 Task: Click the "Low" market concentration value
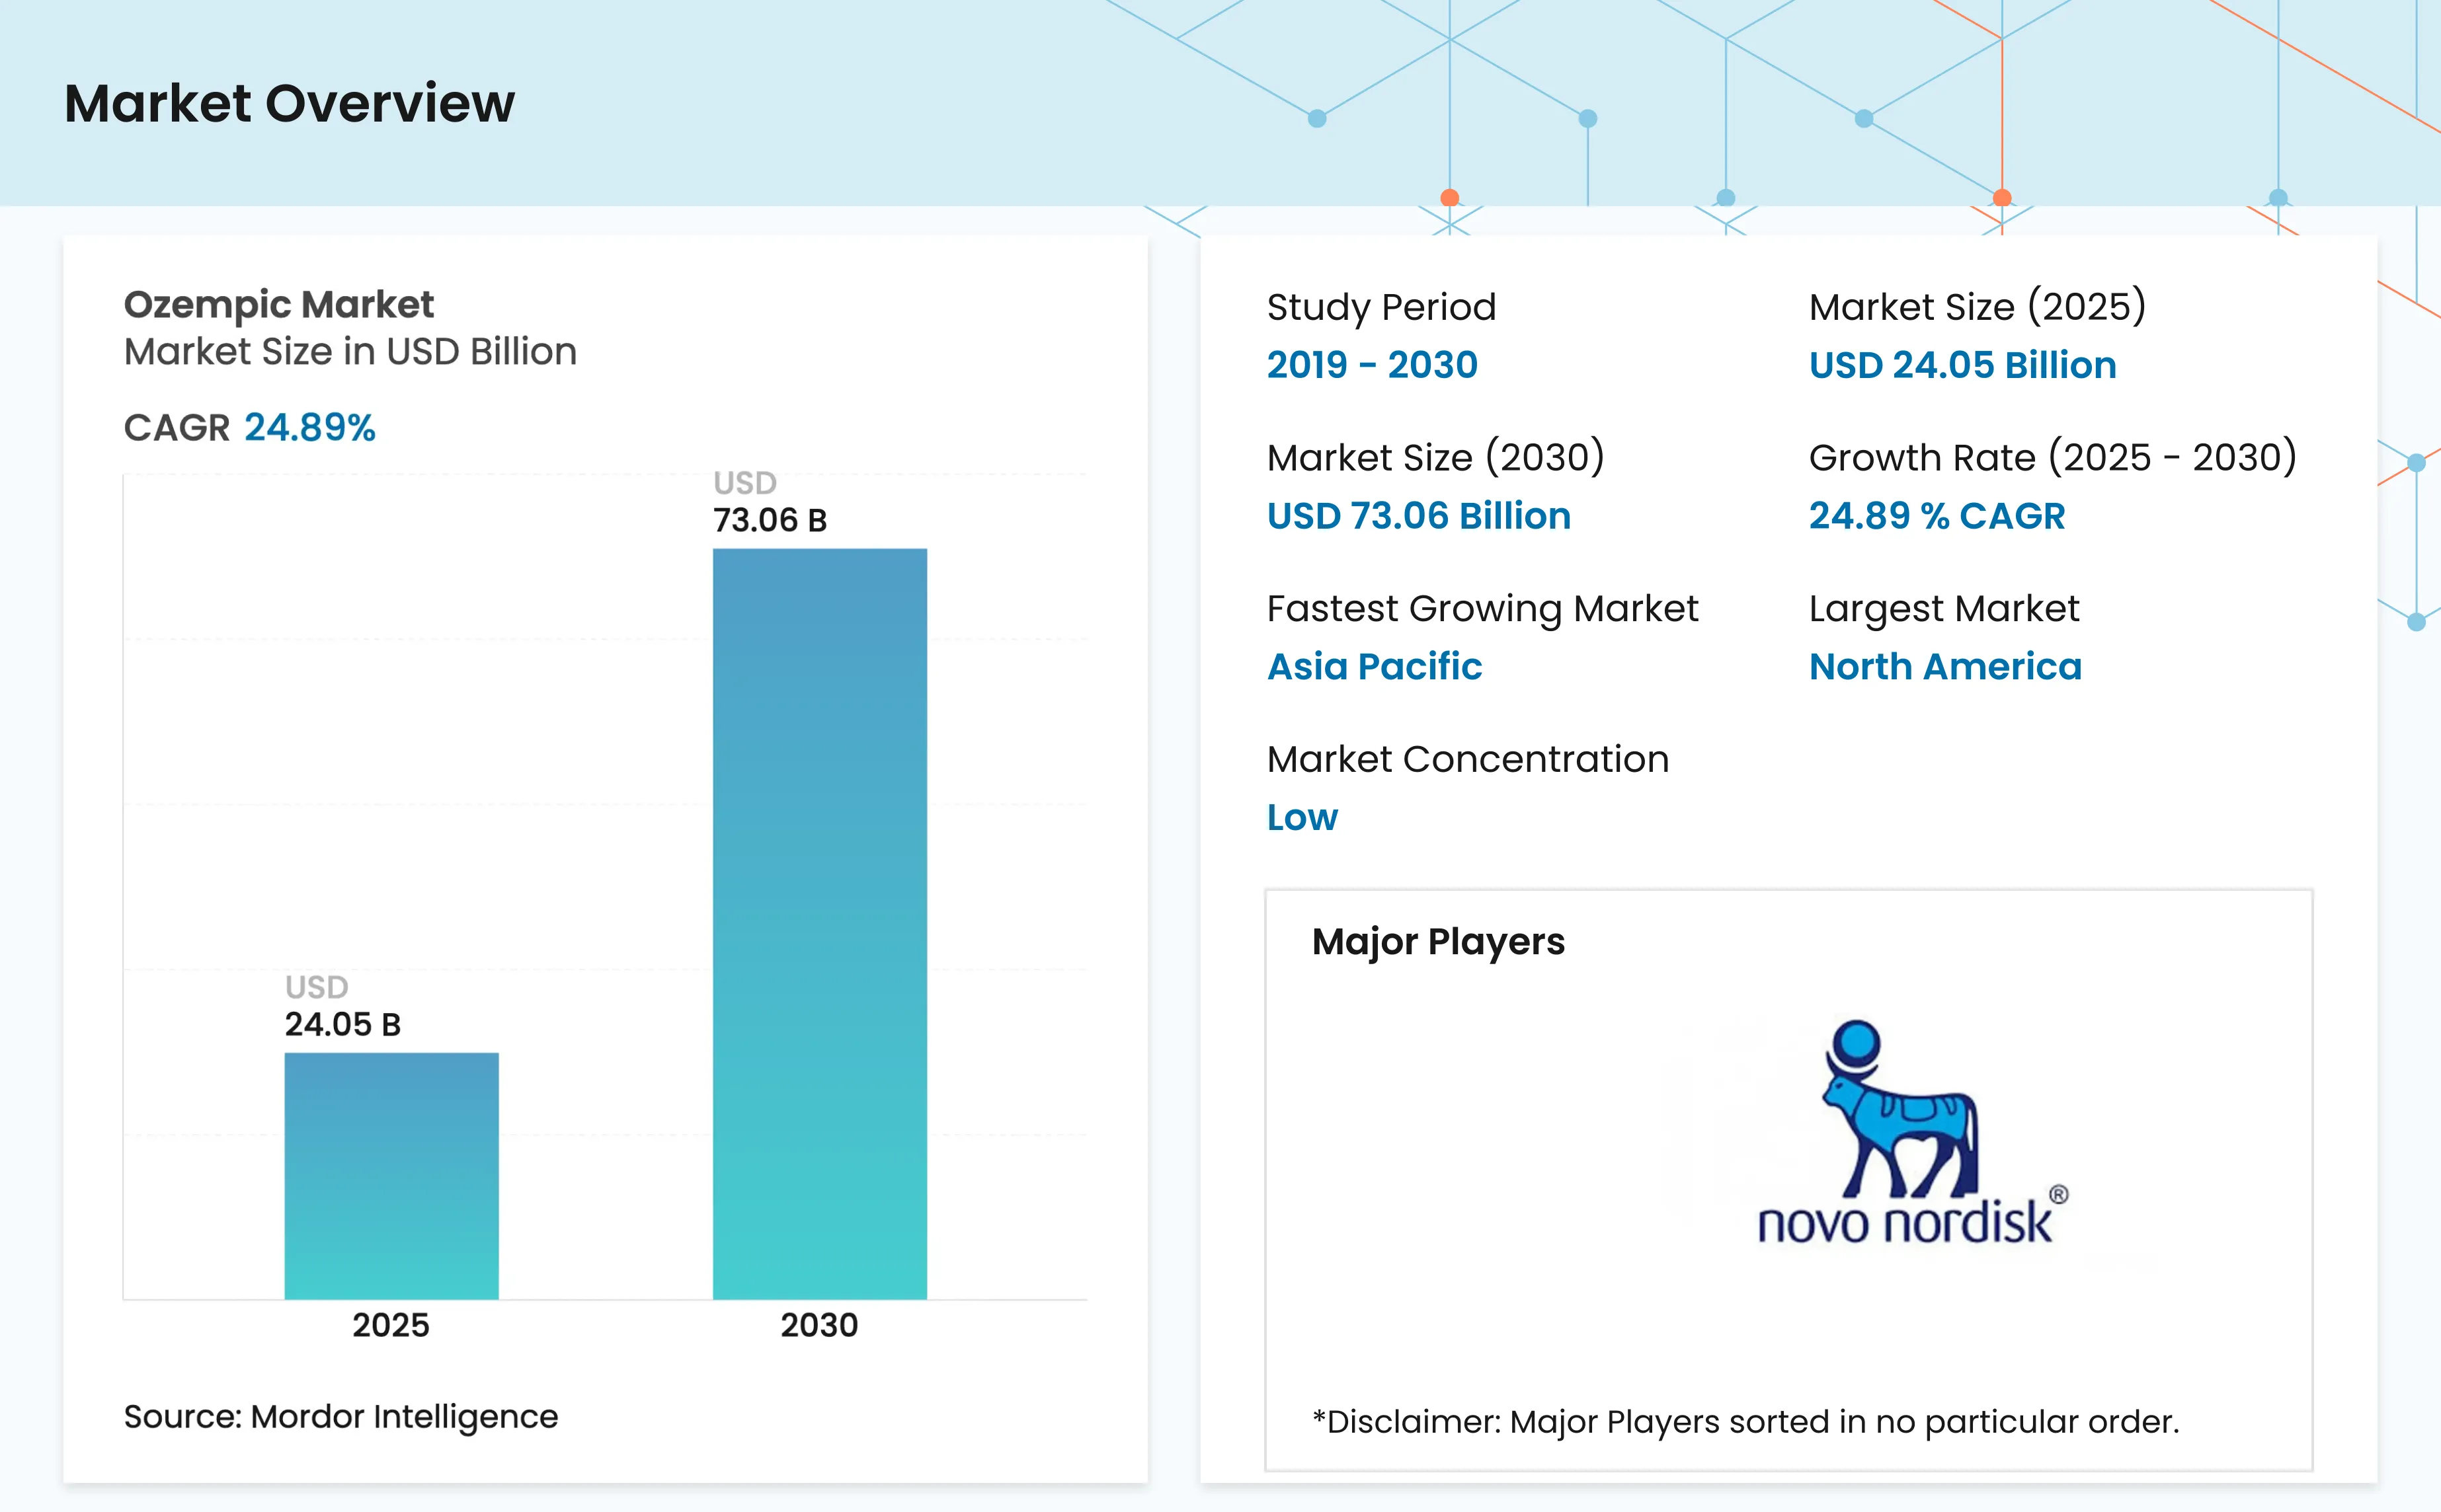pos(1302,818)
